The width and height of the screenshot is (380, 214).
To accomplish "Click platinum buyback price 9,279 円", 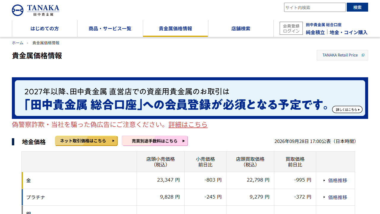I will click(x=259, y=197).
